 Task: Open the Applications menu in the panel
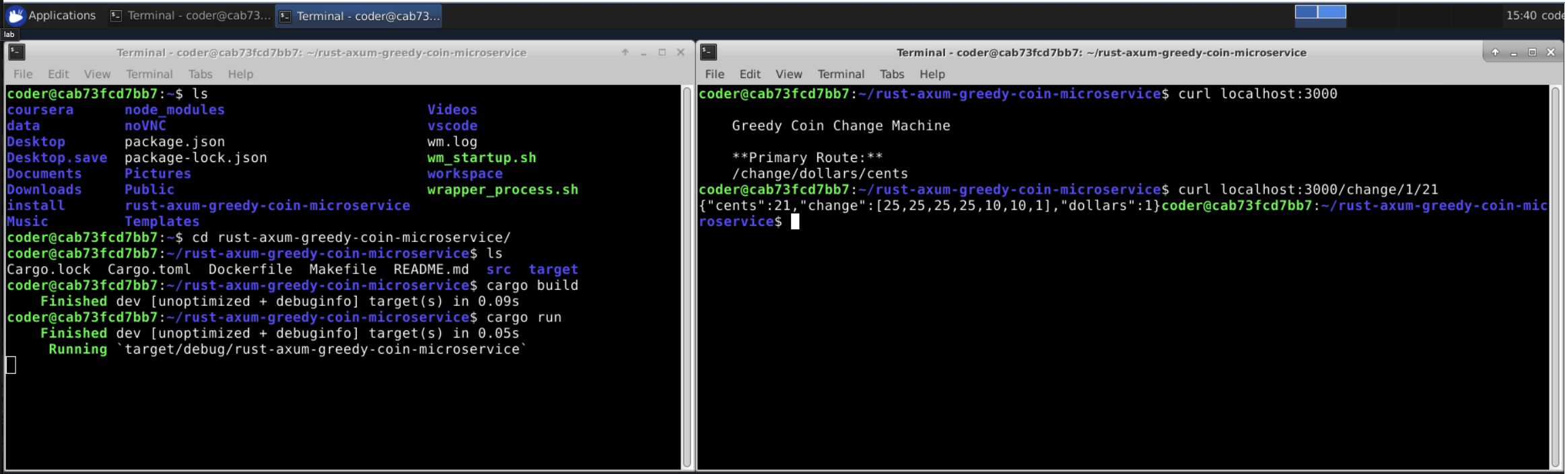click(52, 15)
